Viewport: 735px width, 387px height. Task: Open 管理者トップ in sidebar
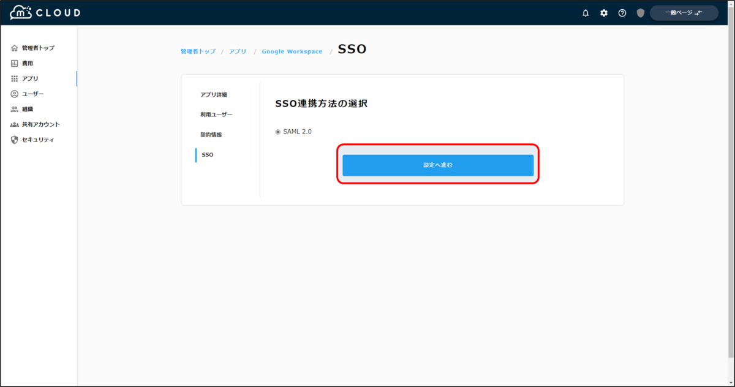[38, 48]
